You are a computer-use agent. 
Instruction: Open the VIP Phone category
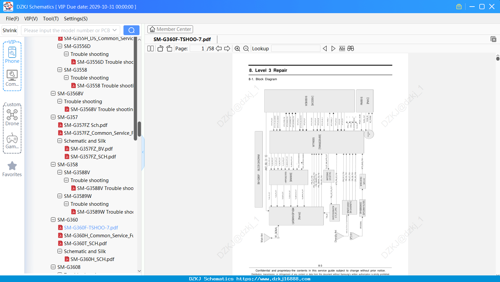tap(12, 55)
